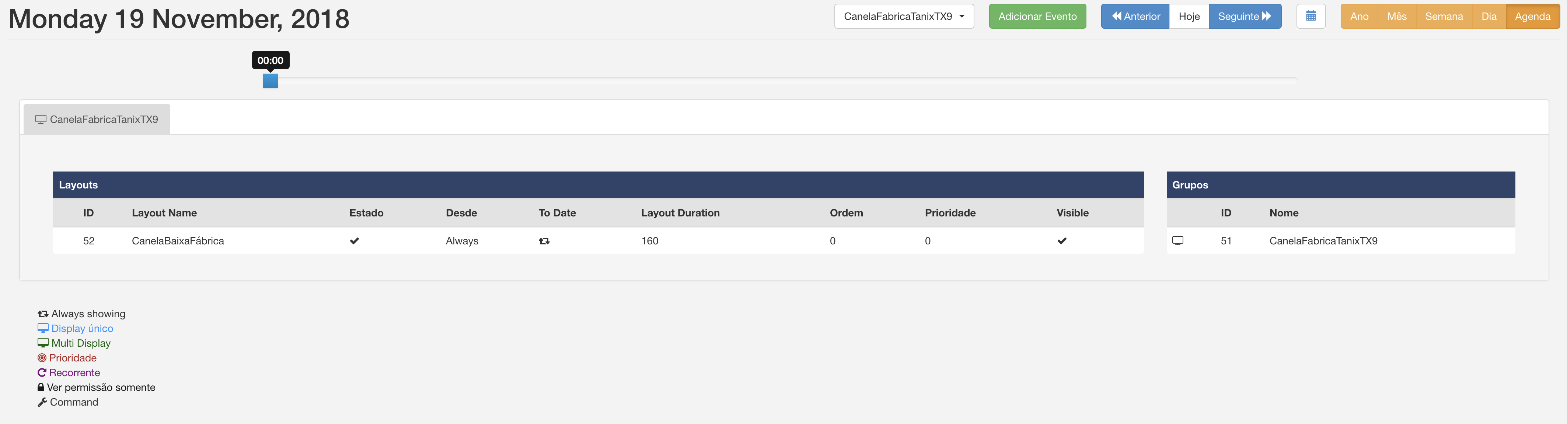The height and width of the screenshot is (424, 1567).
Task: Click the Recorrente legend label
Action: (x=74, y=373)
